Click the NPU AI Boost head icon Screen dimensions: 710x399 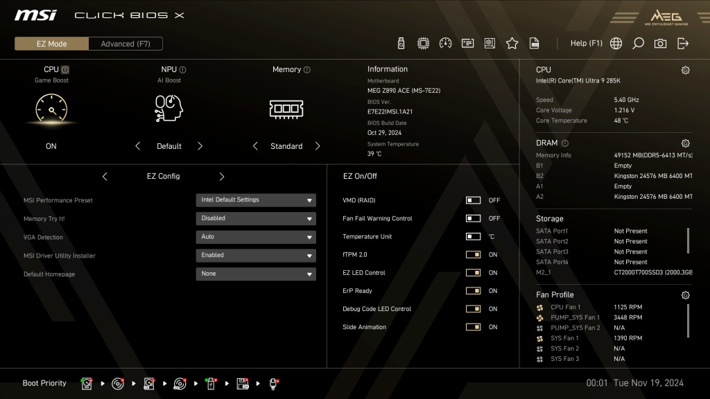[x=169, y=108]
